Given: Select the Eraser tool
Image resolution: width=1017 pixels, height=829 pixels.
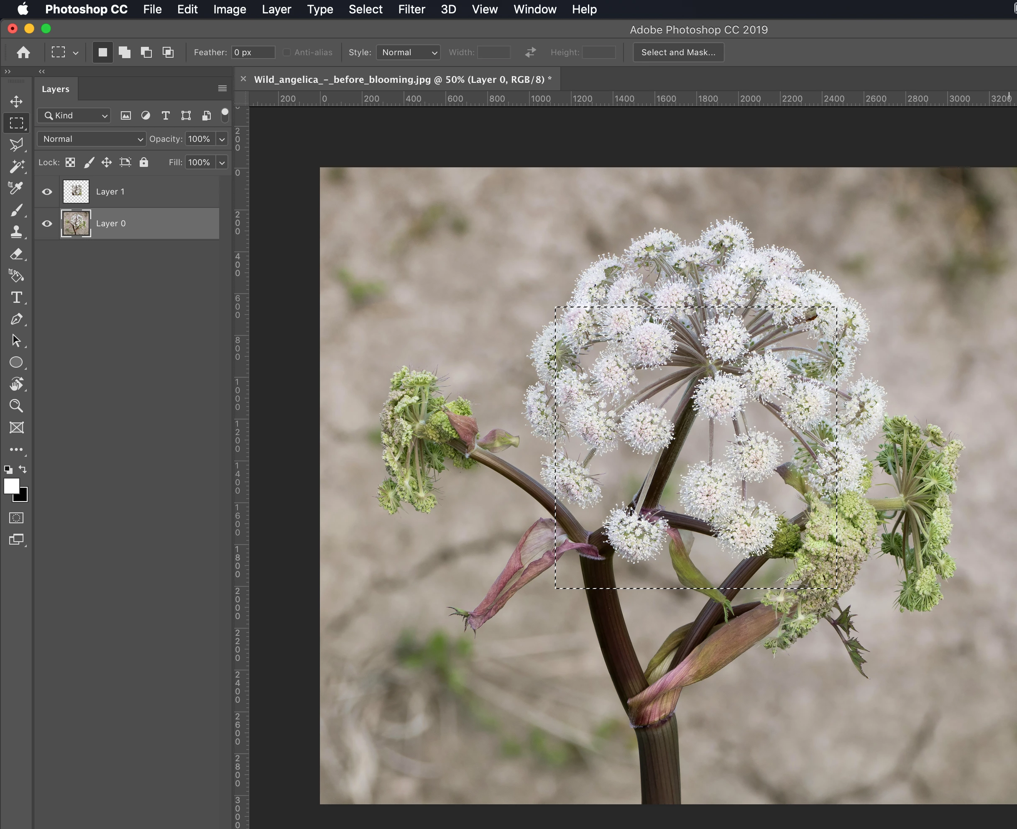Looking at the screenshot, I should (16, 253).
